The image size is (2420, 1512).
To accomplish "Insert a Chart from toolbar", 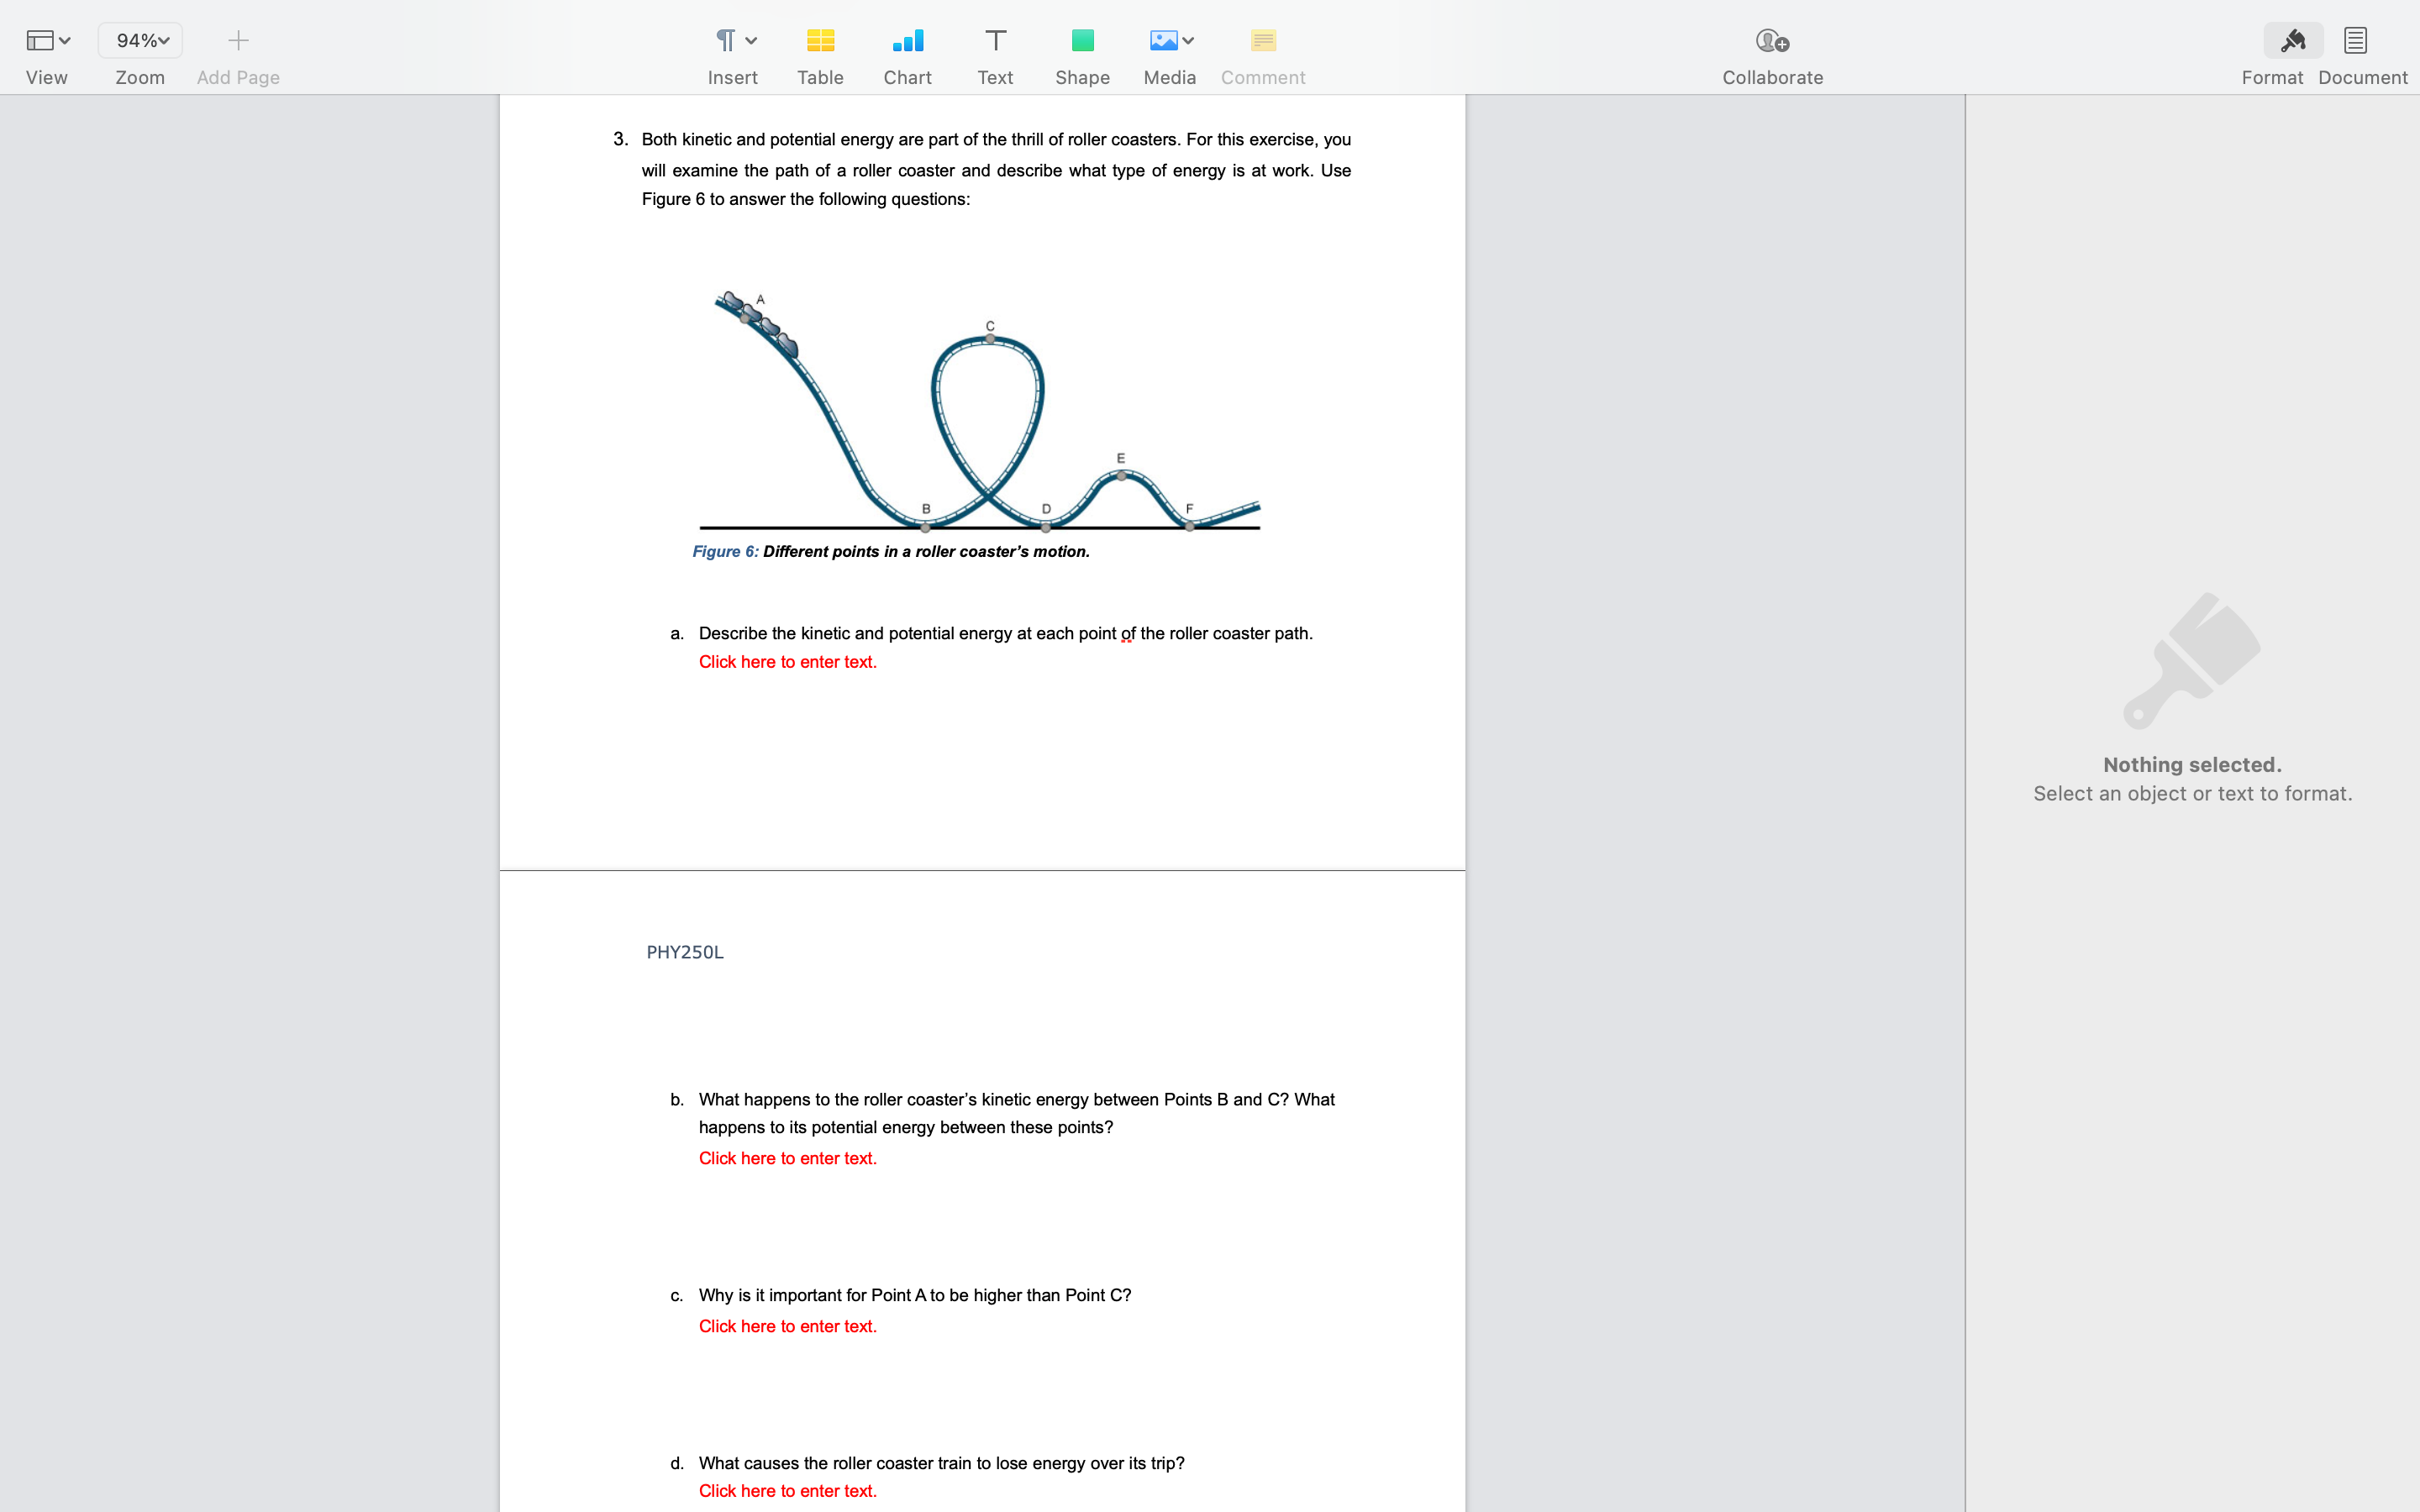I will click(x=907, y=41).
